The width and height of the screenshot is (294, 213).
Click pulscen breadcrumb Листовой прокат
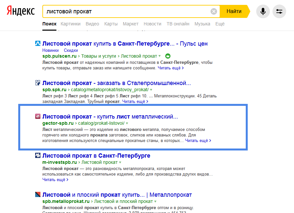coord(139,56)
